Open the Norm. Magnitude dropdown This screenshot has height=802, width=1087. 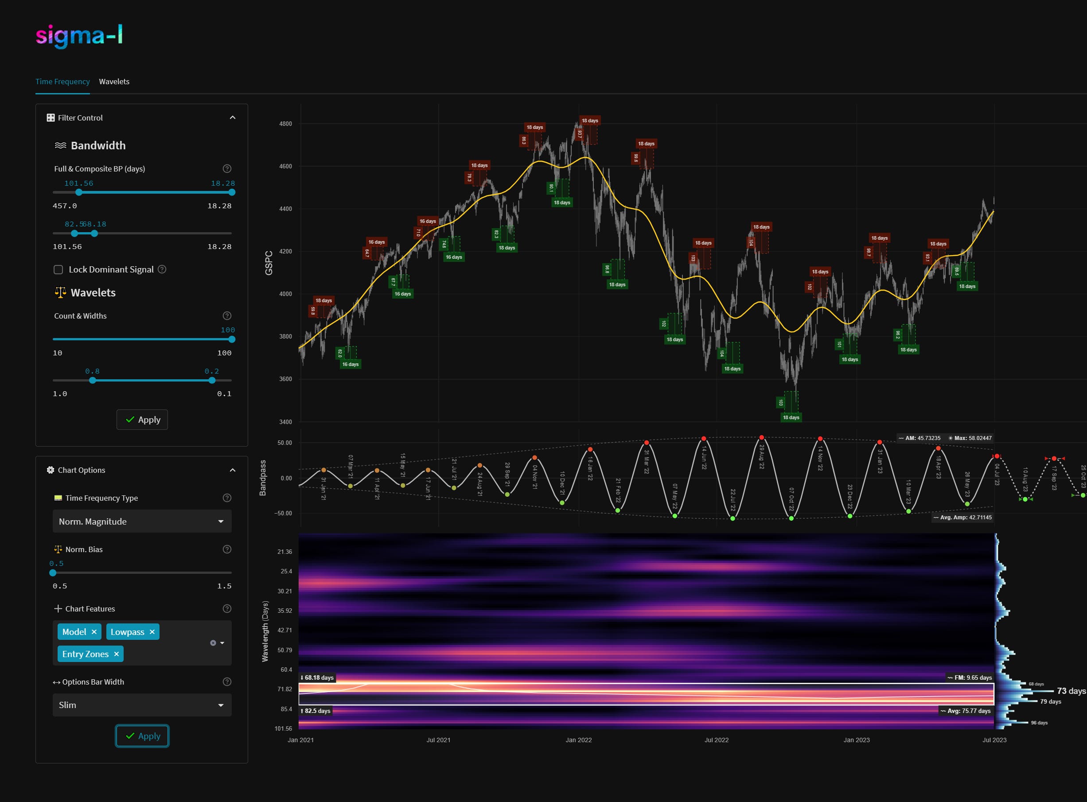(x=142, y=522)
